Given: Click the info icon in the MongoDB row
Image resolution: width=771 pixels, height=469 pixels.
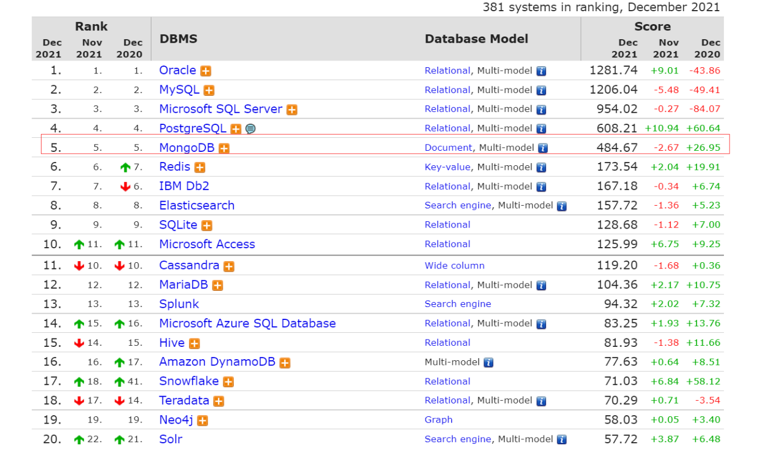Looking at the screenshot, I should (x=543, y=148).
